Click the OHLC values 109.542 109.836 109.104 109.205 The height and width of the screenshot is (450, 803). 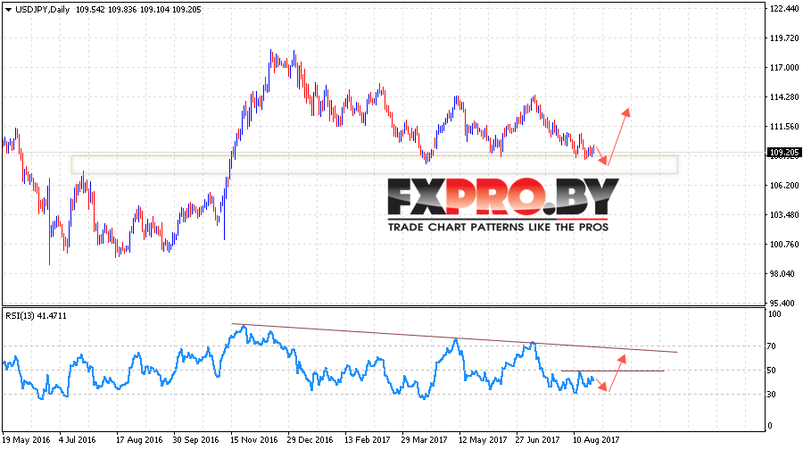(138, 9)
